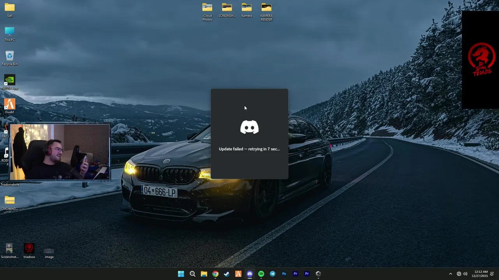Open volume control in system tray
The width and height of the screenshot is (499, 280).
tap(465, 274)
